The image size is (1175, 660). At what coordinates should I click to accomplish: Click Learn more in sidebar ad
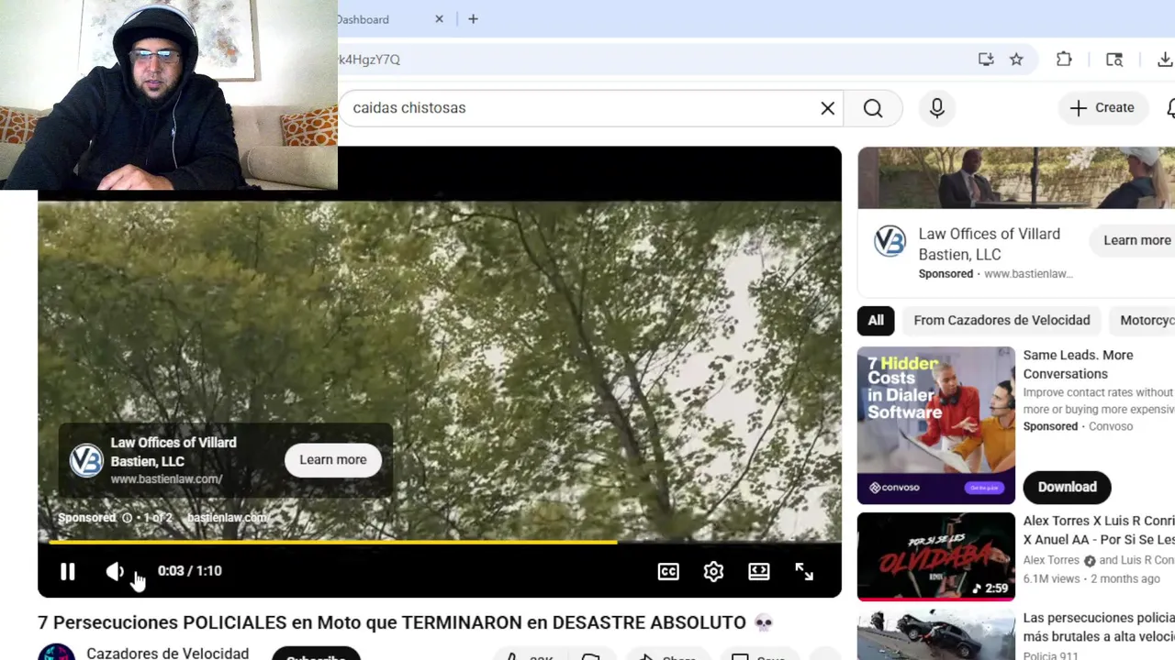[1136, 240]
